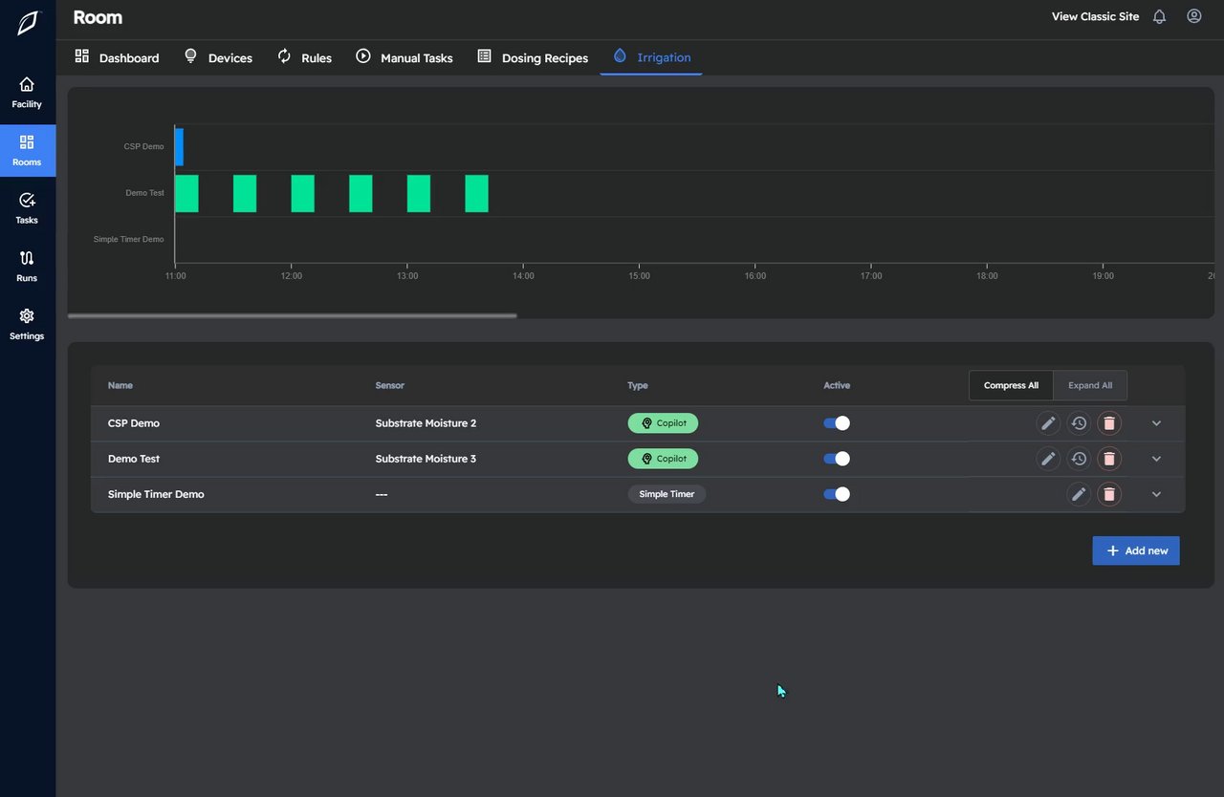Open the Manual Tasks tab
The height and width of the screenshot is (797, 1224).
point(404,57)
